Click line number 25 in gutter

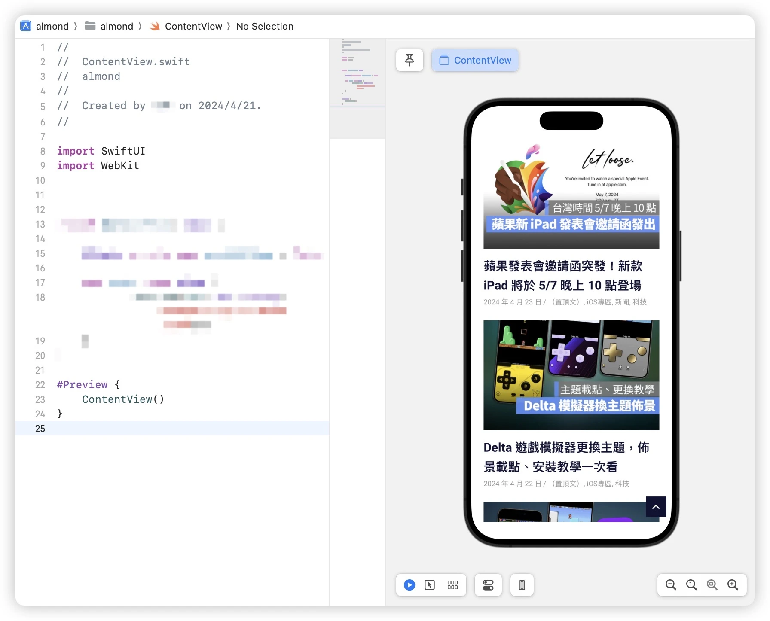click(x=40, y=429)
